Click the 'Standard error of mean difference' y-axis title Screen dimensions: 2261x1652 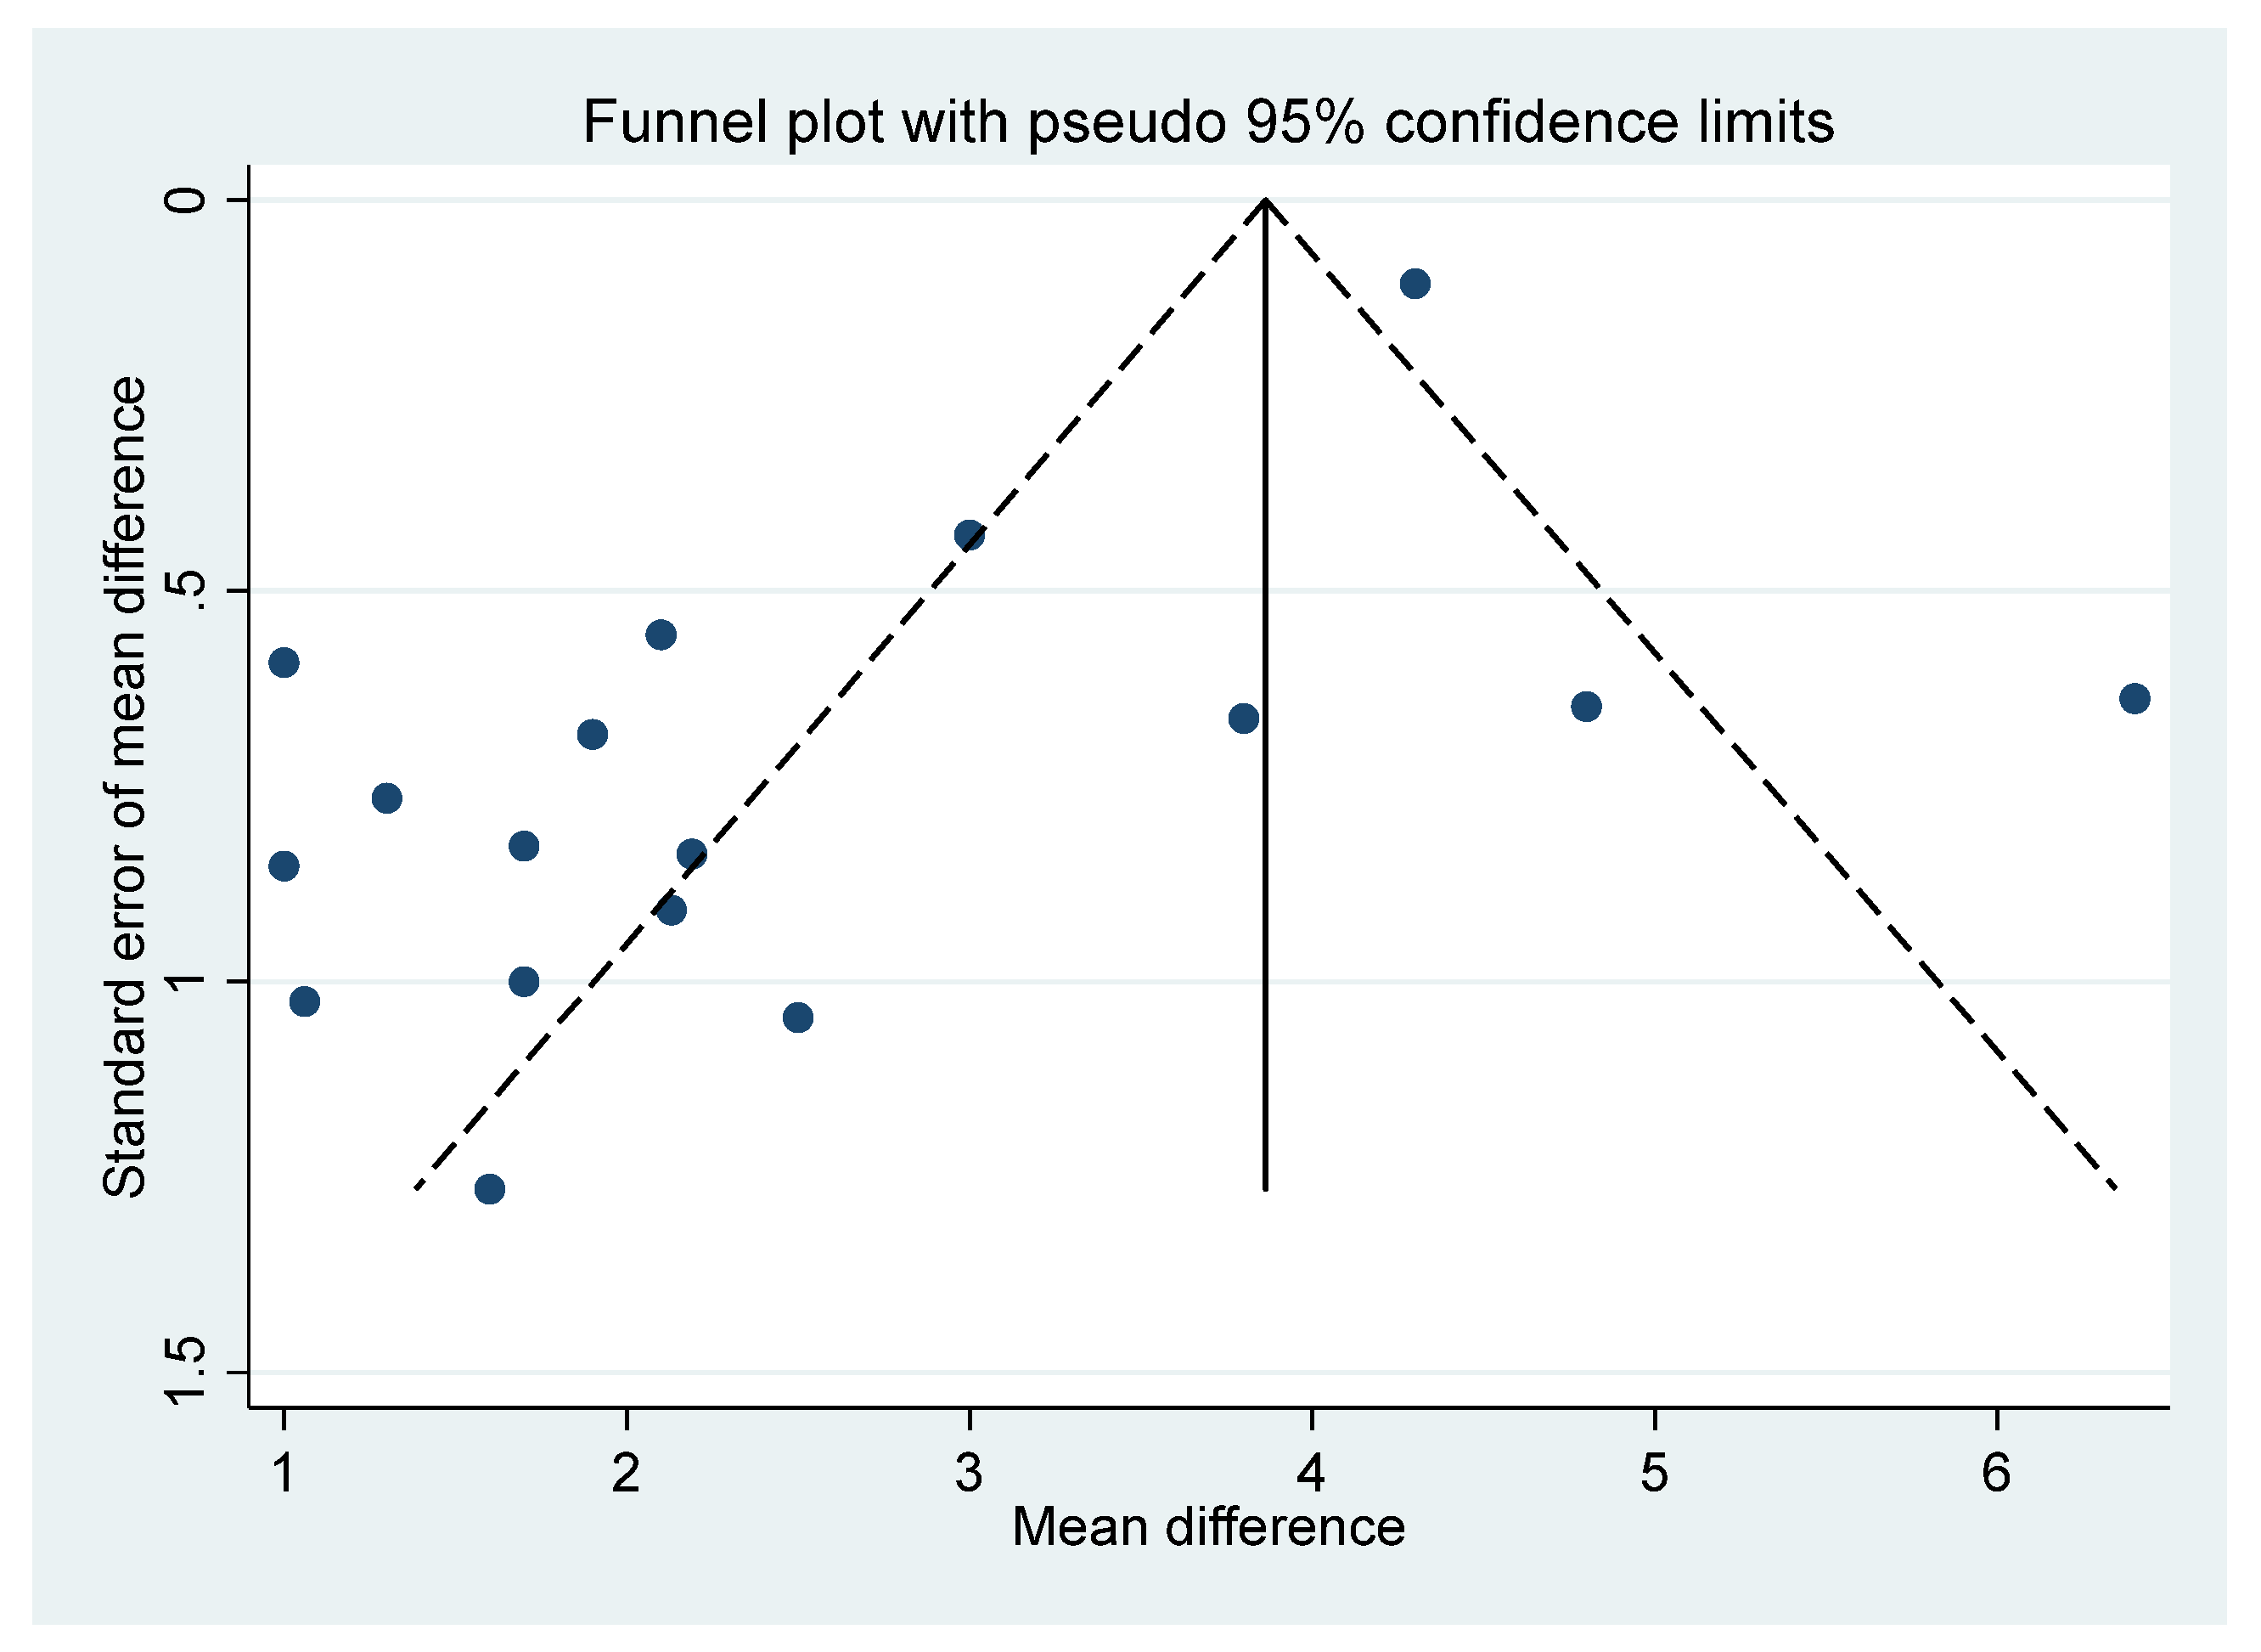pyautogui.click(x=125, y=786)
